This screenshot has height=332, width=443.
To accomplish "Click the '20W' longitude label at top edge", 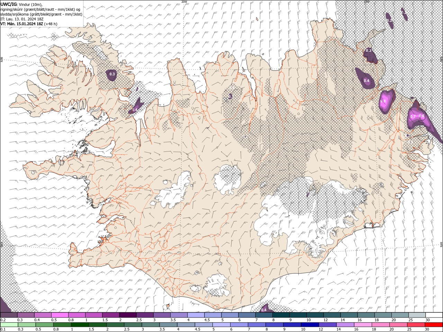I will pos(184,2).
